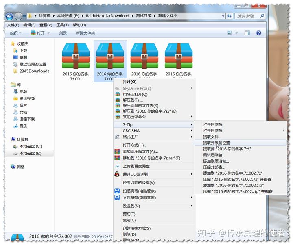
Task: Choose 扫描病毒(电脑管家)
Action: [154, 191]
